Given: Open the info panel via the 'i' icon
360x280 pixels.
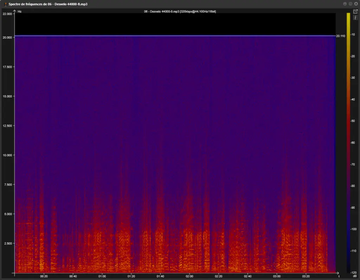Looking at the screenshot, I should [x=355, y=18].
